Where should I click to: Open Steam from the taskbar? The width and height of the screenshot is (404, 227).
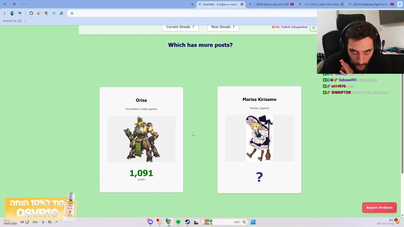(x=187, y=222)
